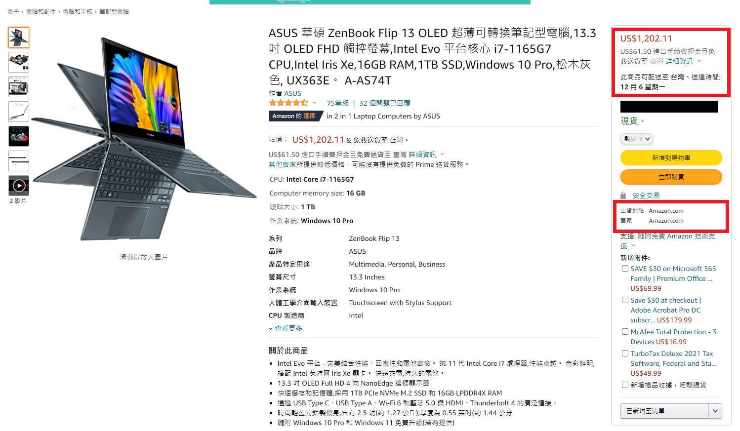Select the first laptop thumbnail image

[x=19, y=38]
